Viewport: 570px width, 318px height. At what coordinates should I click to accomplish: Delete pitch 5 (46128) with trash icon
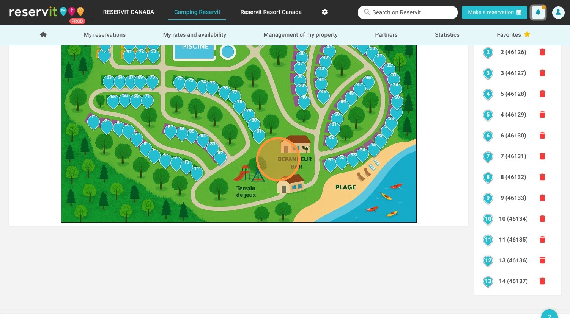pos(542,94)
